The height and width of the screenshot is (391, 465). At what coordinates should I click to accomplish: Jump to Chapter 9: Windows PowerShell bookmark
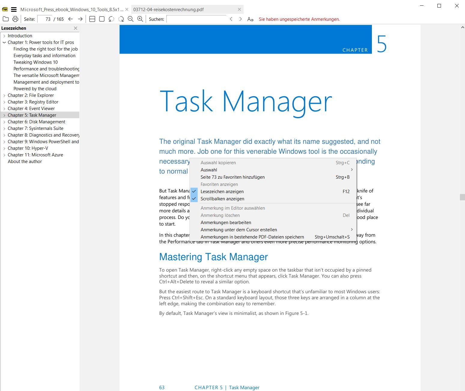(x=43, y=142)
